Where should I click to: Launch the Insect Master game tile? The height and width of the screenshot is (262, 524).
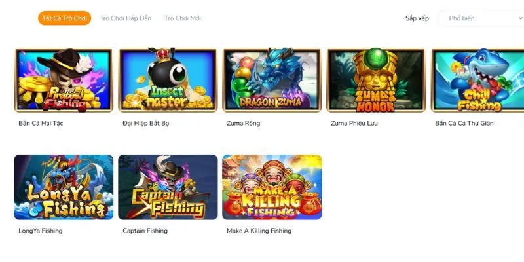pyautogui.click(x=168, y=81)
